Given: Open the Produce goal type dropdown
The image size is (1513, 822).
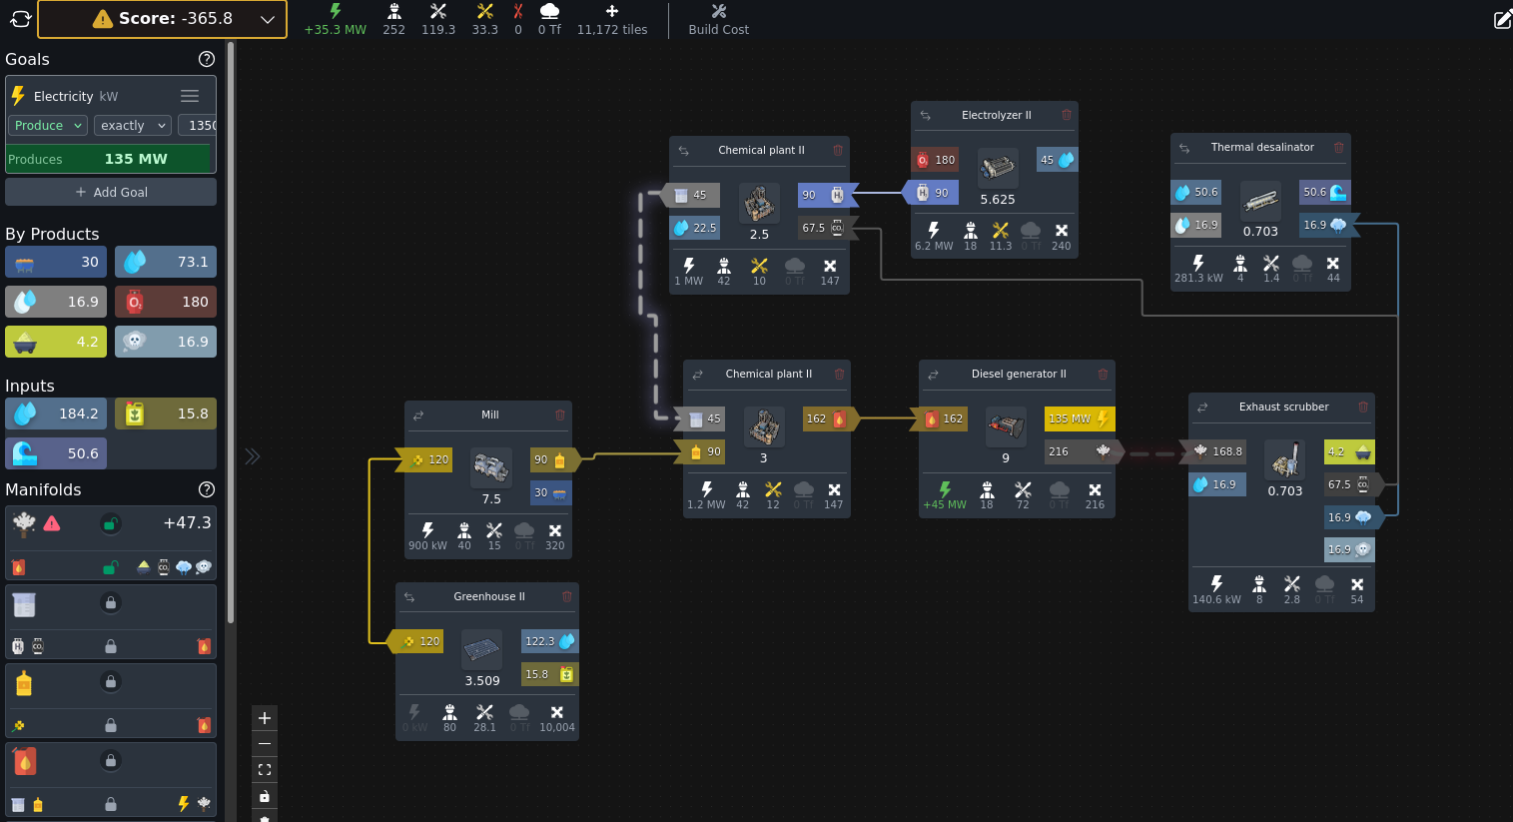Looking at the screenshot, I should click(x=48, y=125).
